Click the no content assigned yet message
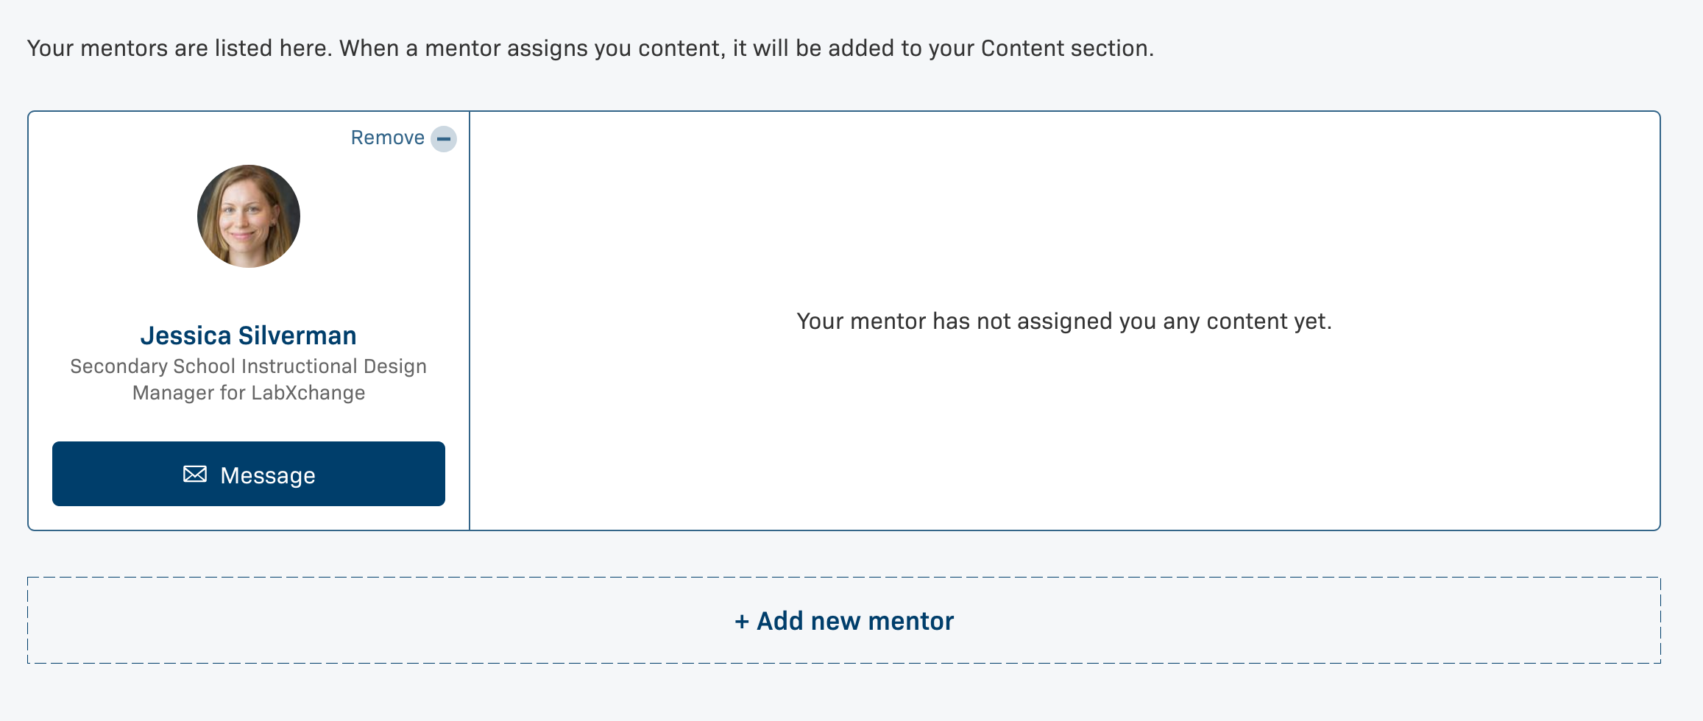1703x721 pixels. pyautogui.click(x=1064, y=322)
